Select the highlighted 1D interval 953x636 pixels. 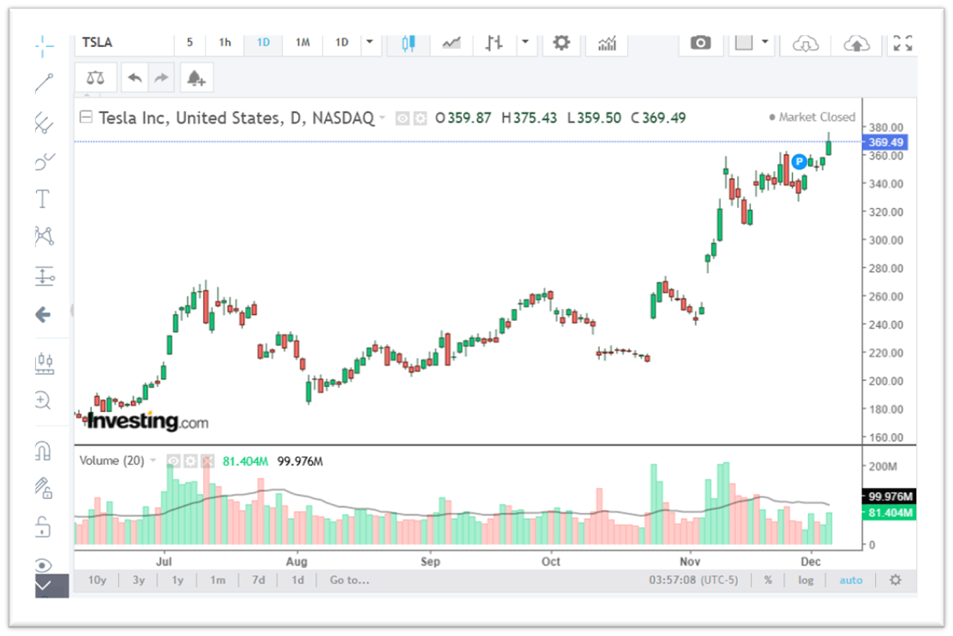(x=263, y=43)
